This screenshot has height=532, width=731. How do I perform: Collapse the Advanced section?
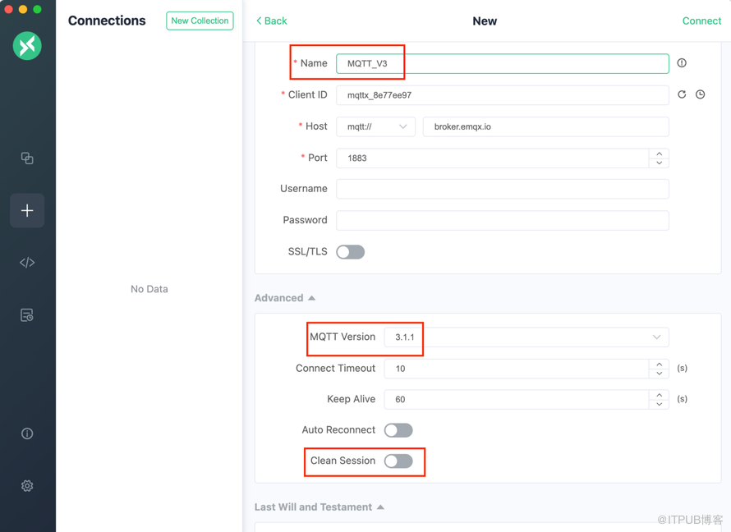285,298
